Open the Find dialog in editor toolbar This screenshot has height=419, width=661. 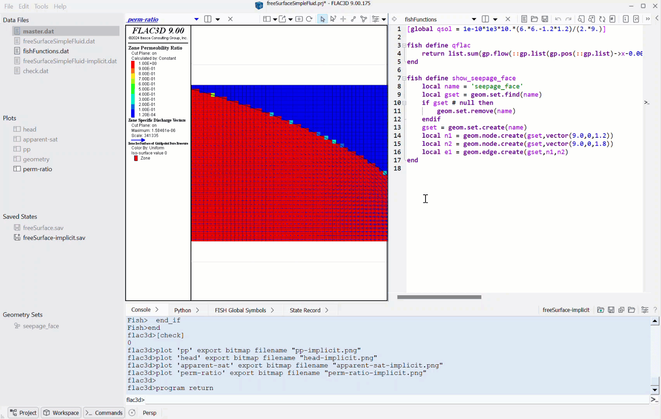[581, 19]
